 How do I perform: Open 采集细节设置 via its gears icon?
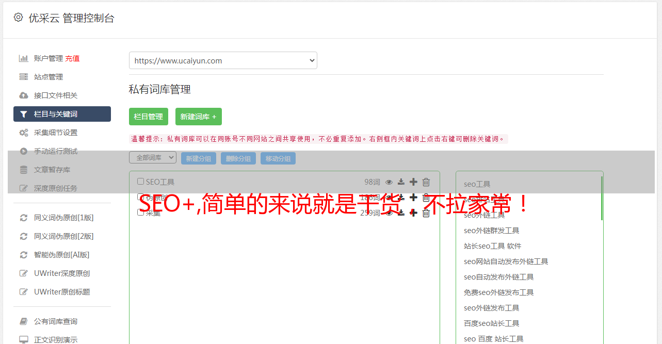[x=23, y=133]
